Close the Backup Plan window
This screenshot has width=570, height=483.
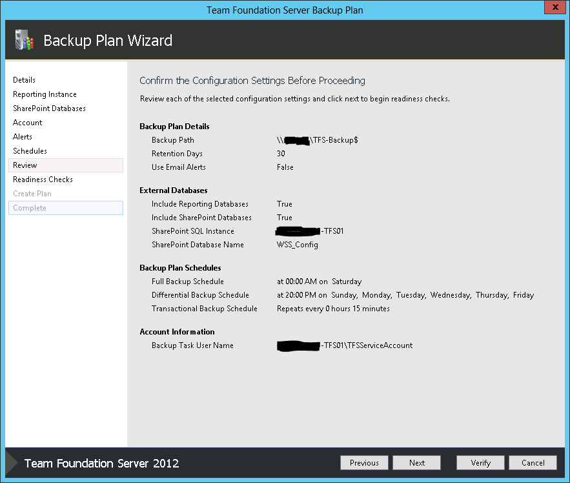(555, 7)
